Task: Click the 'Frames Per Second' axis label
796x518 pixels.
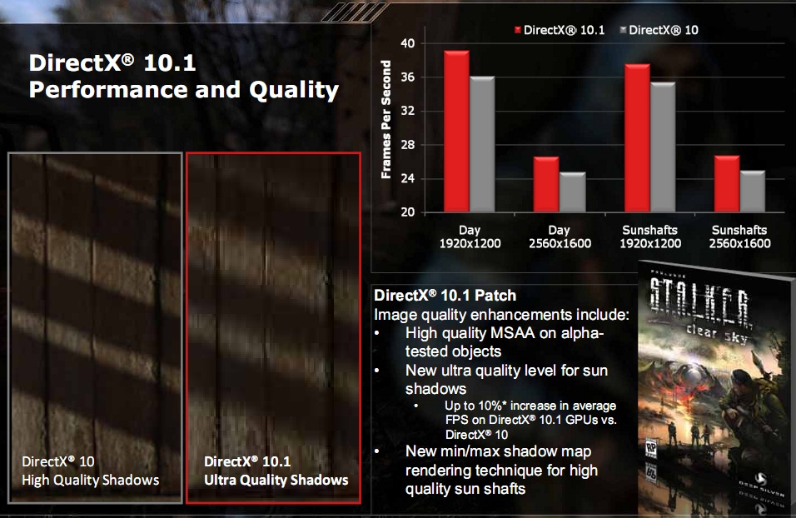Action: click(386, 120)
